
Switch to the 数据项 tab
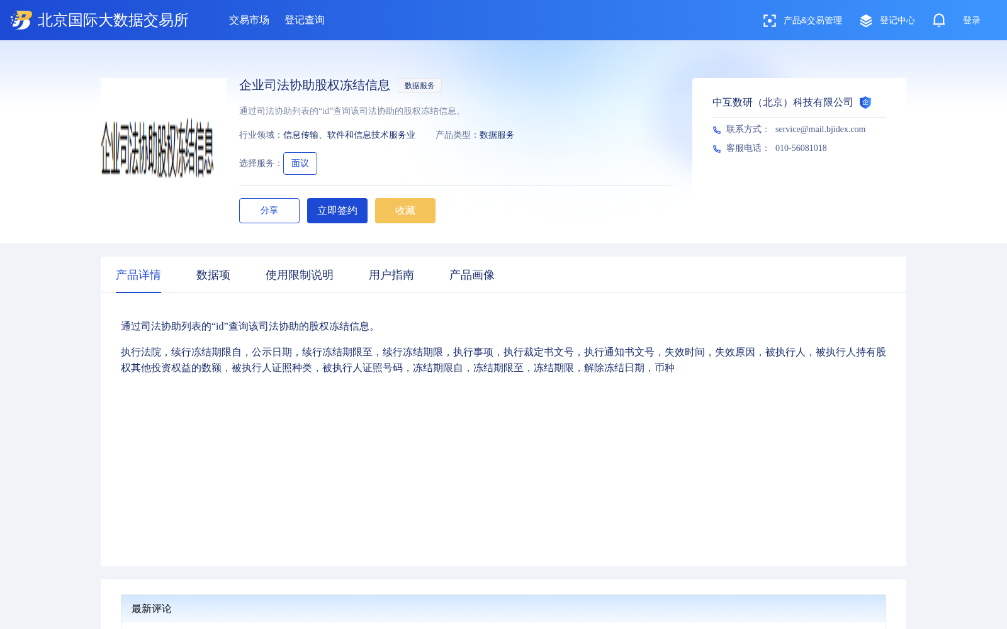coord(213,275)
